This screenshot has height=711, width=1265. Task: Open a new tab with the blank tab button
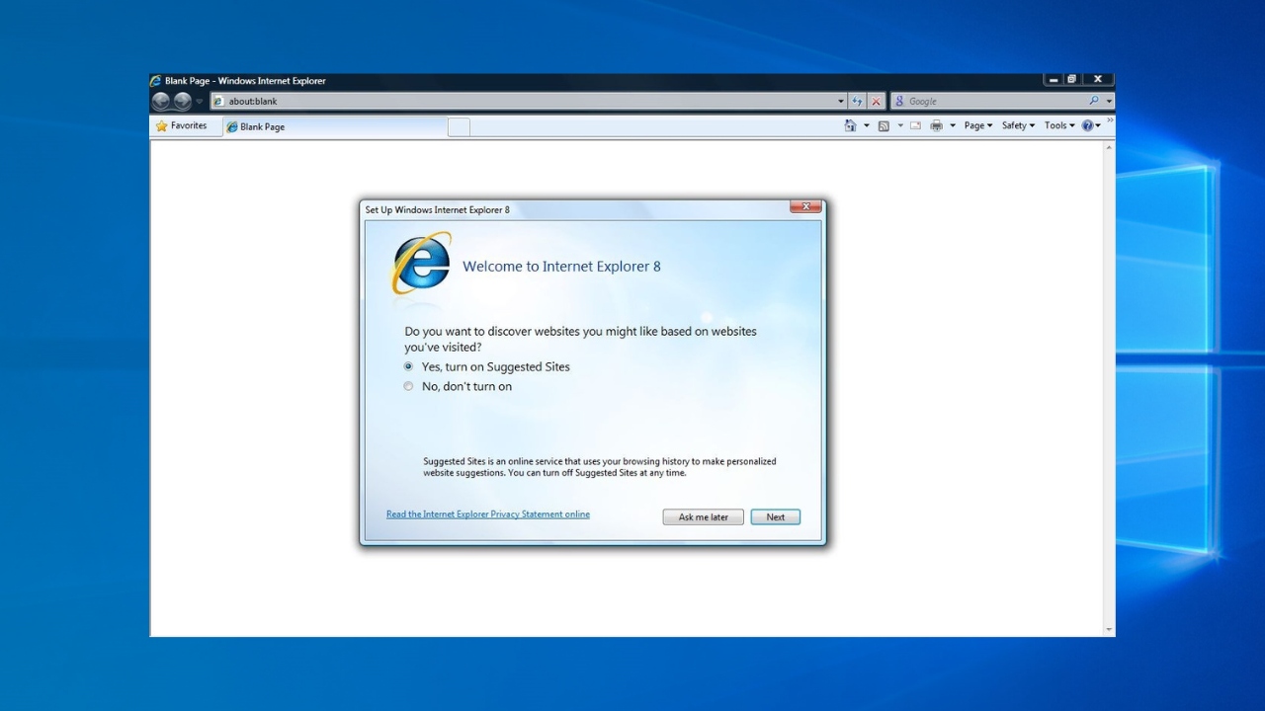click(x=459, y=126)
